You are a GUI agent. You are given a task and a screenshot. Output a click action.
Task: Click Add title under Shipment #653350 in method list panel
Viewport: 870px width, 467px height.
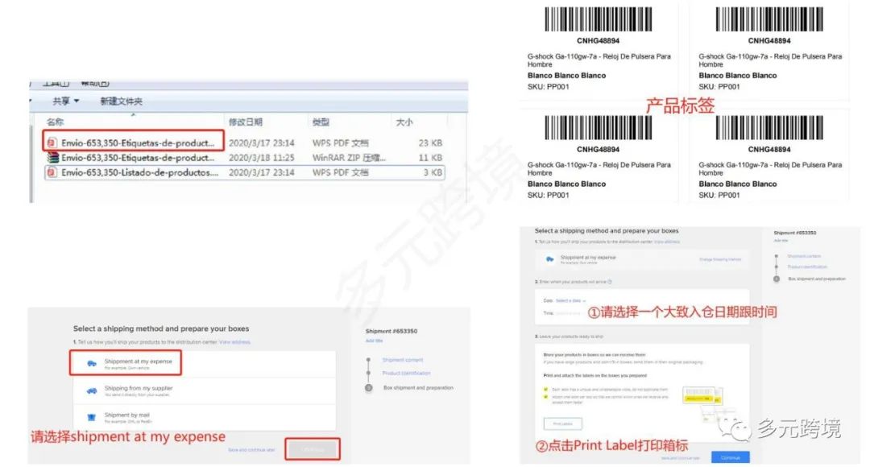coord(374,341)
